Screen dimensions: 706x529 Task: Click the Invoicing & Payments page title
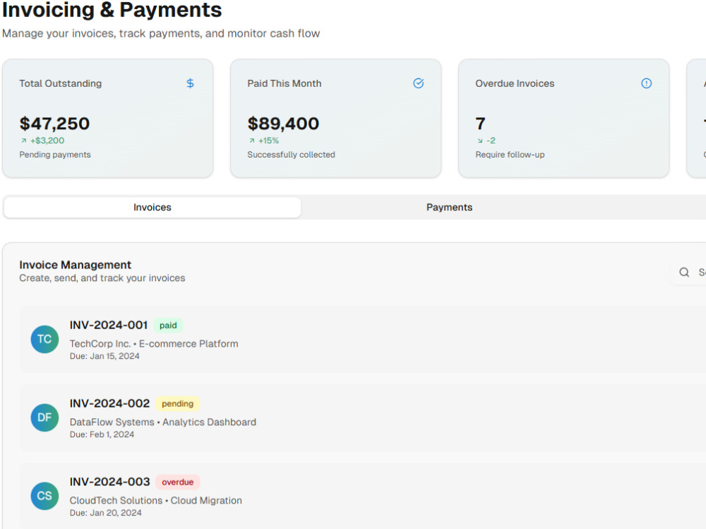(x=112, y=10)
